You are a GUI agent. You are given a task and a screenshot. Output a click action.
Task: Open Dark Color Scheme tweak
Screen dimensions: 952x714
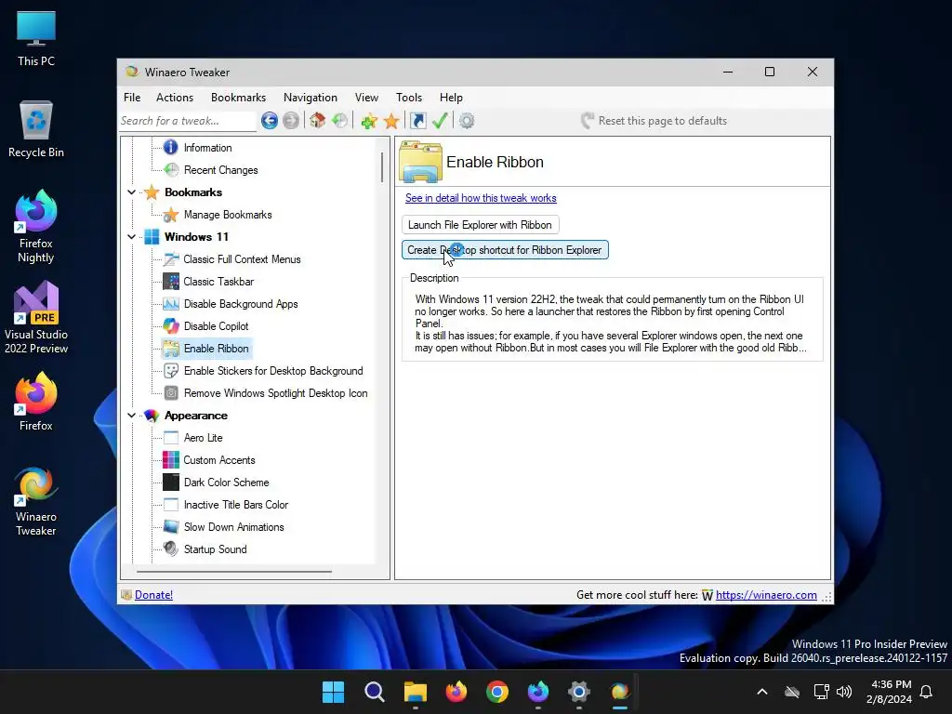click(x=226, y=483)
